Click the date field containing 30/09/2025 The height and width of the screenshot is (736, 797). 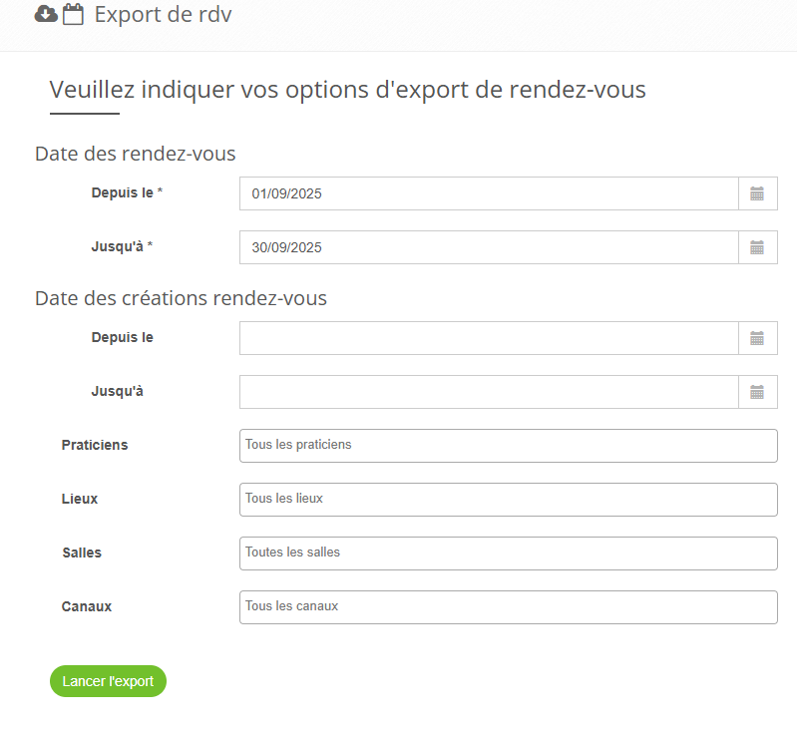[489, 247]
